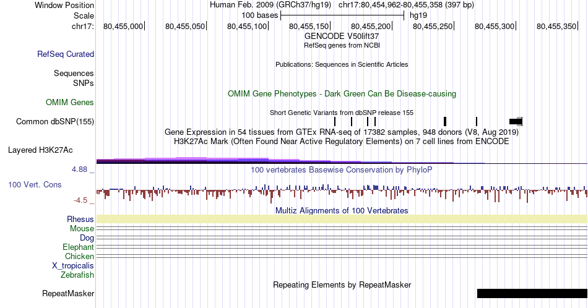The height and width of the screenshot is (308, 588).
Task: Click the chr17: ruler label
Action: [83, 26]
